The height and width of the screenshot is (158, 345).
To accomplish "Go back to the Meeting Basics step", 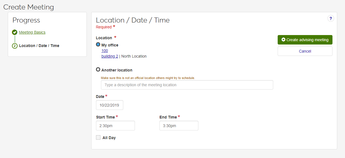I will (x=32, y=32).
